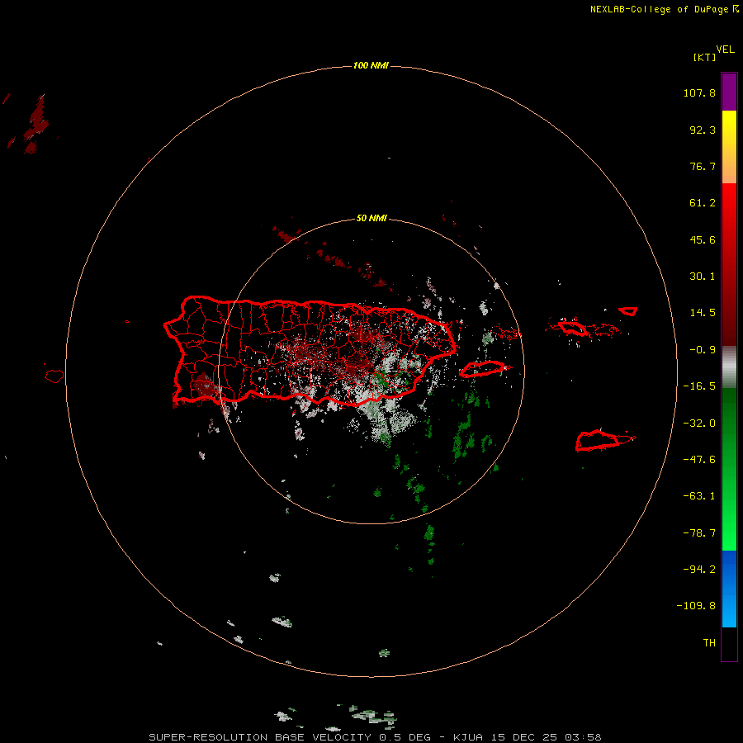The height and width of the screenshot is (743, 743).
Task: Click the 100 NMI range ring label
Action: click(371, 65)
